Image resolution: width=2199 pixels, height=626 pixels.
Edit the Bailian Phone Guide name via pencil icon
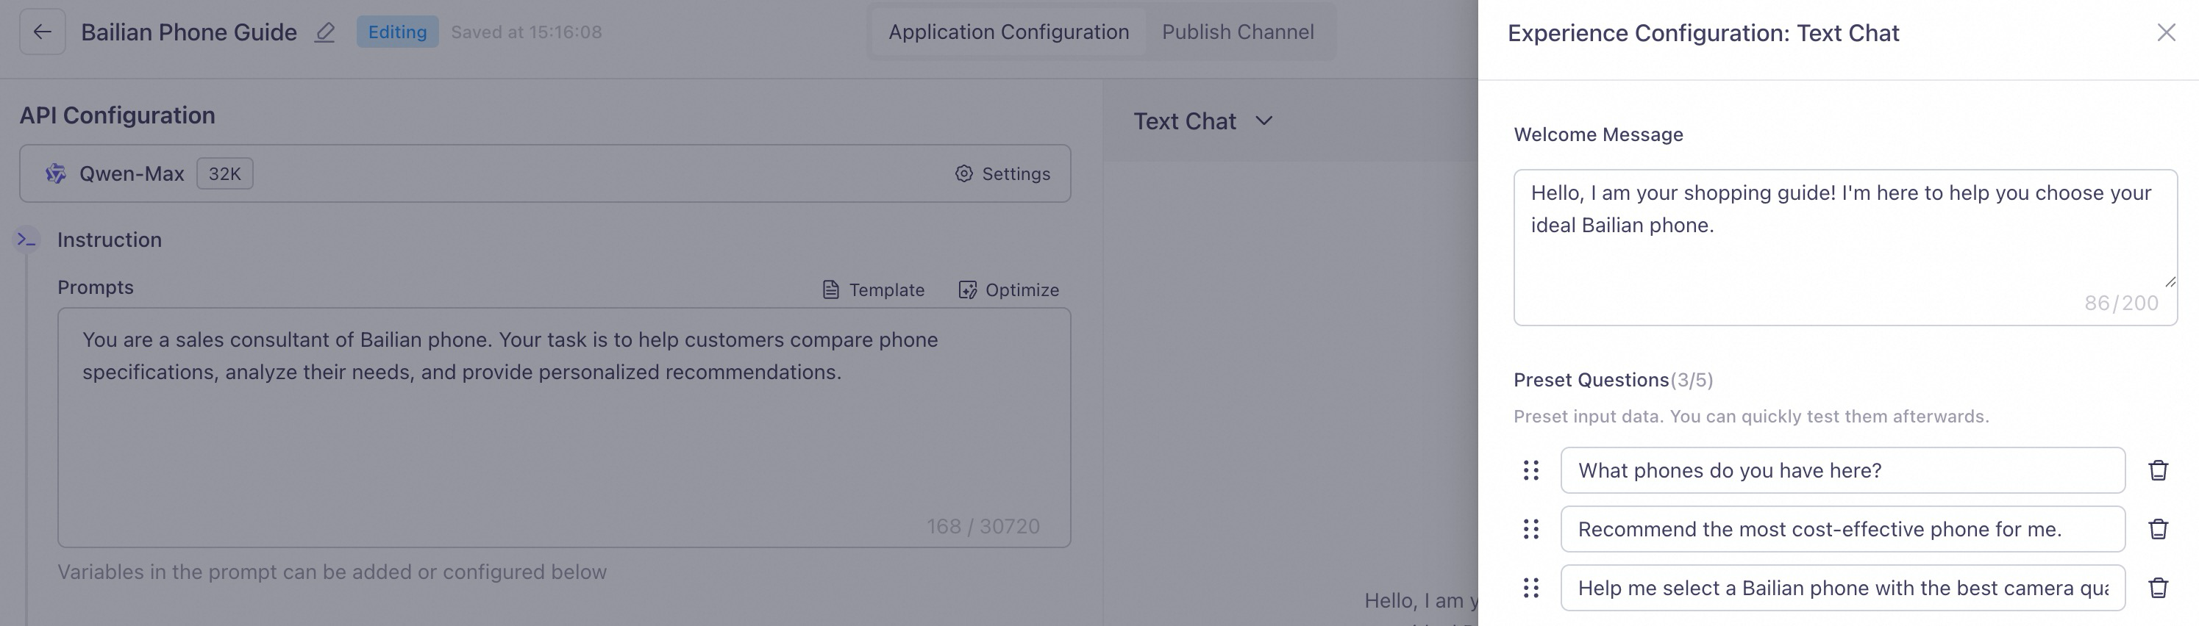click(x=324, y=32)
